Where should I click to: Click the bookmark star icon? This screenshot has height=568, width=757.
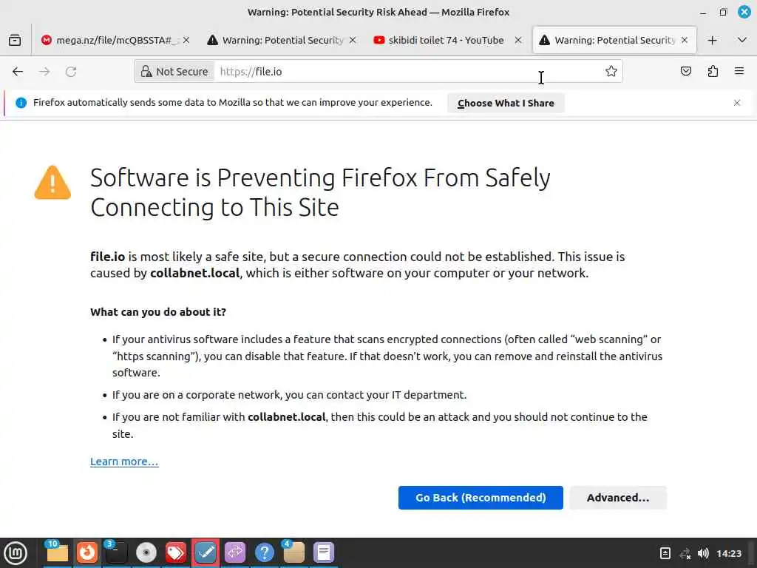tap(611, 72)
